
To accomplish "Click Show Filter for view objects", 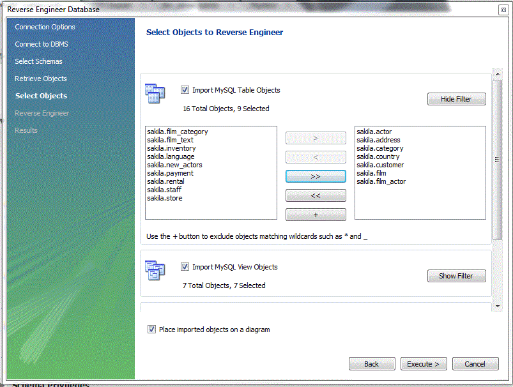I will [x=456, y=276].
